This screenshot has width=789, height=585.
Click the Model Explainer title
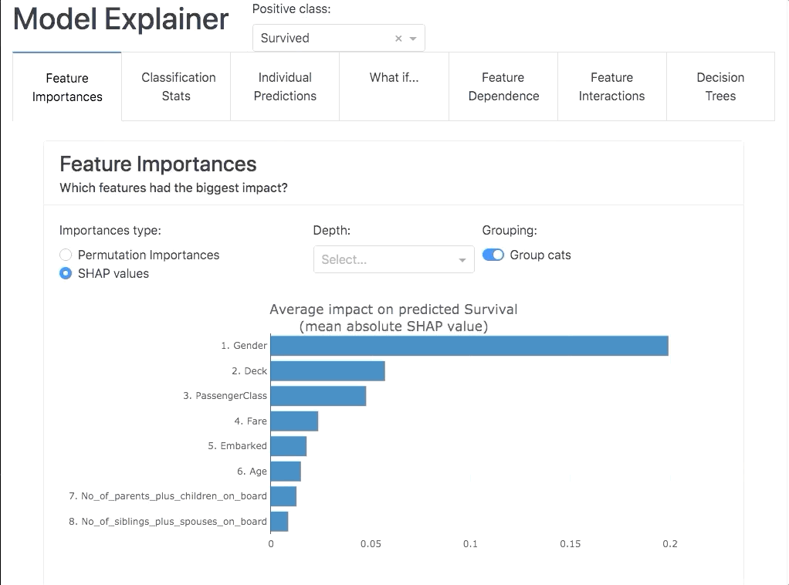click(121, 19)
